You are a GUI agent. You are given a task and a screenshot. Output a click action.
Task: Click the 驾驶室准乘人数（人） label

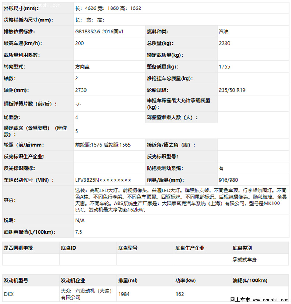pyautogui.click(x=172, y=117)
